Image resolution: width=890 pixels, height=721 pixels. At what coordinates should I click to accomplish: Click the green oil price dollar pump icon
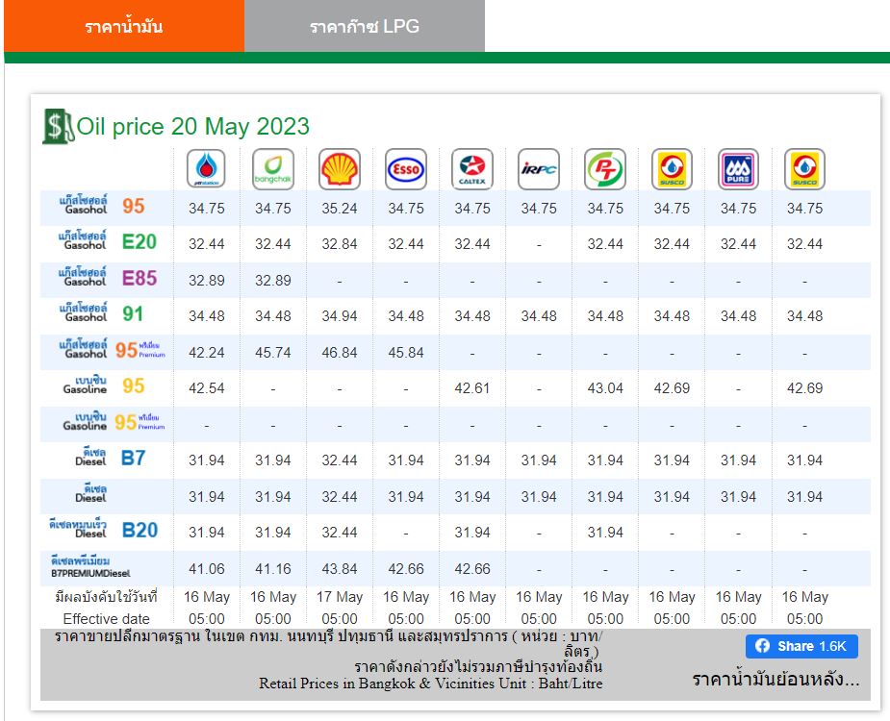click(x=58, y=126)
